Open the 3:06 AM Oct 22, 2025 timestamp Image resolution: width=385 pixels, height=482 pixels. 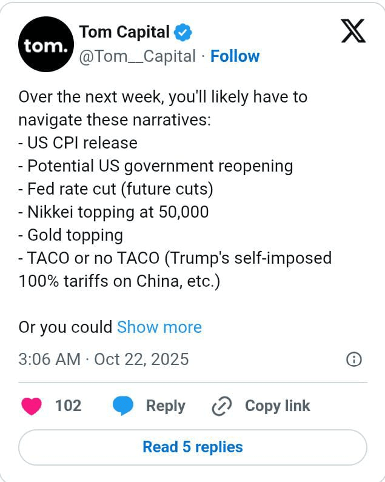[104, 360]
